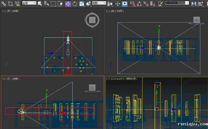Click the 顶 viewport view label
The image size is (208, 129).
coord(9,11)
